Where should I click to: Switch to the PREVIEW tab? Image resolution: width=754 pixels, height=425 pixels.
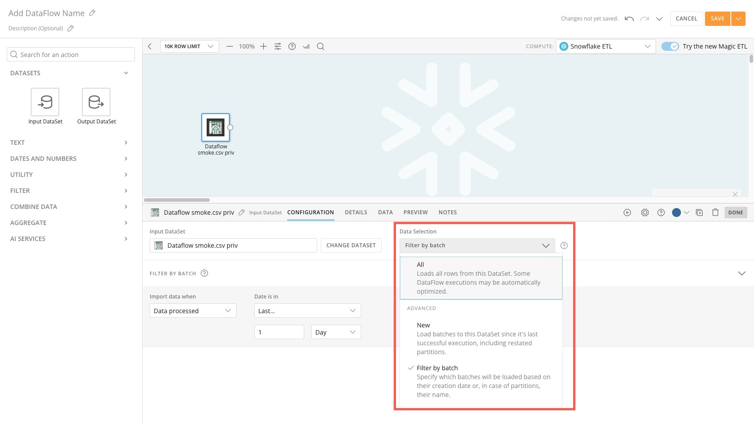[416, 212]
